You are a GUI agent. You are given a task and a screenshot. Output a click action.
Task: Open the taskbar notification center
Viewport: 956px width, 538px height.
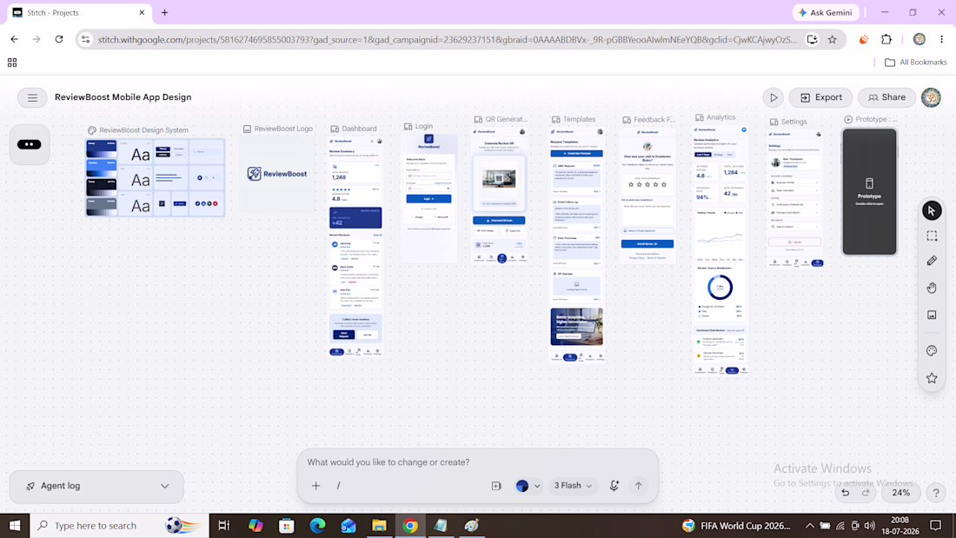(935, 526)
